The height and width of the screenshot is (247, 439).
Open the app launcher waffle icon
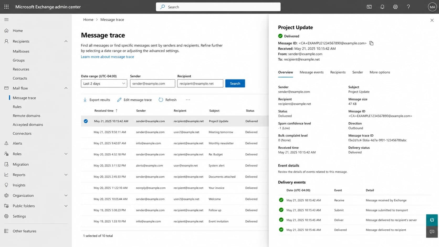tap(7, 7)
